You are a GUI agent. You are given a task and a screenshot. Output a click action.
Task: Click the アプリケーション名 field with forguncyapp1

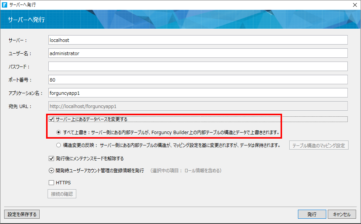198,93
